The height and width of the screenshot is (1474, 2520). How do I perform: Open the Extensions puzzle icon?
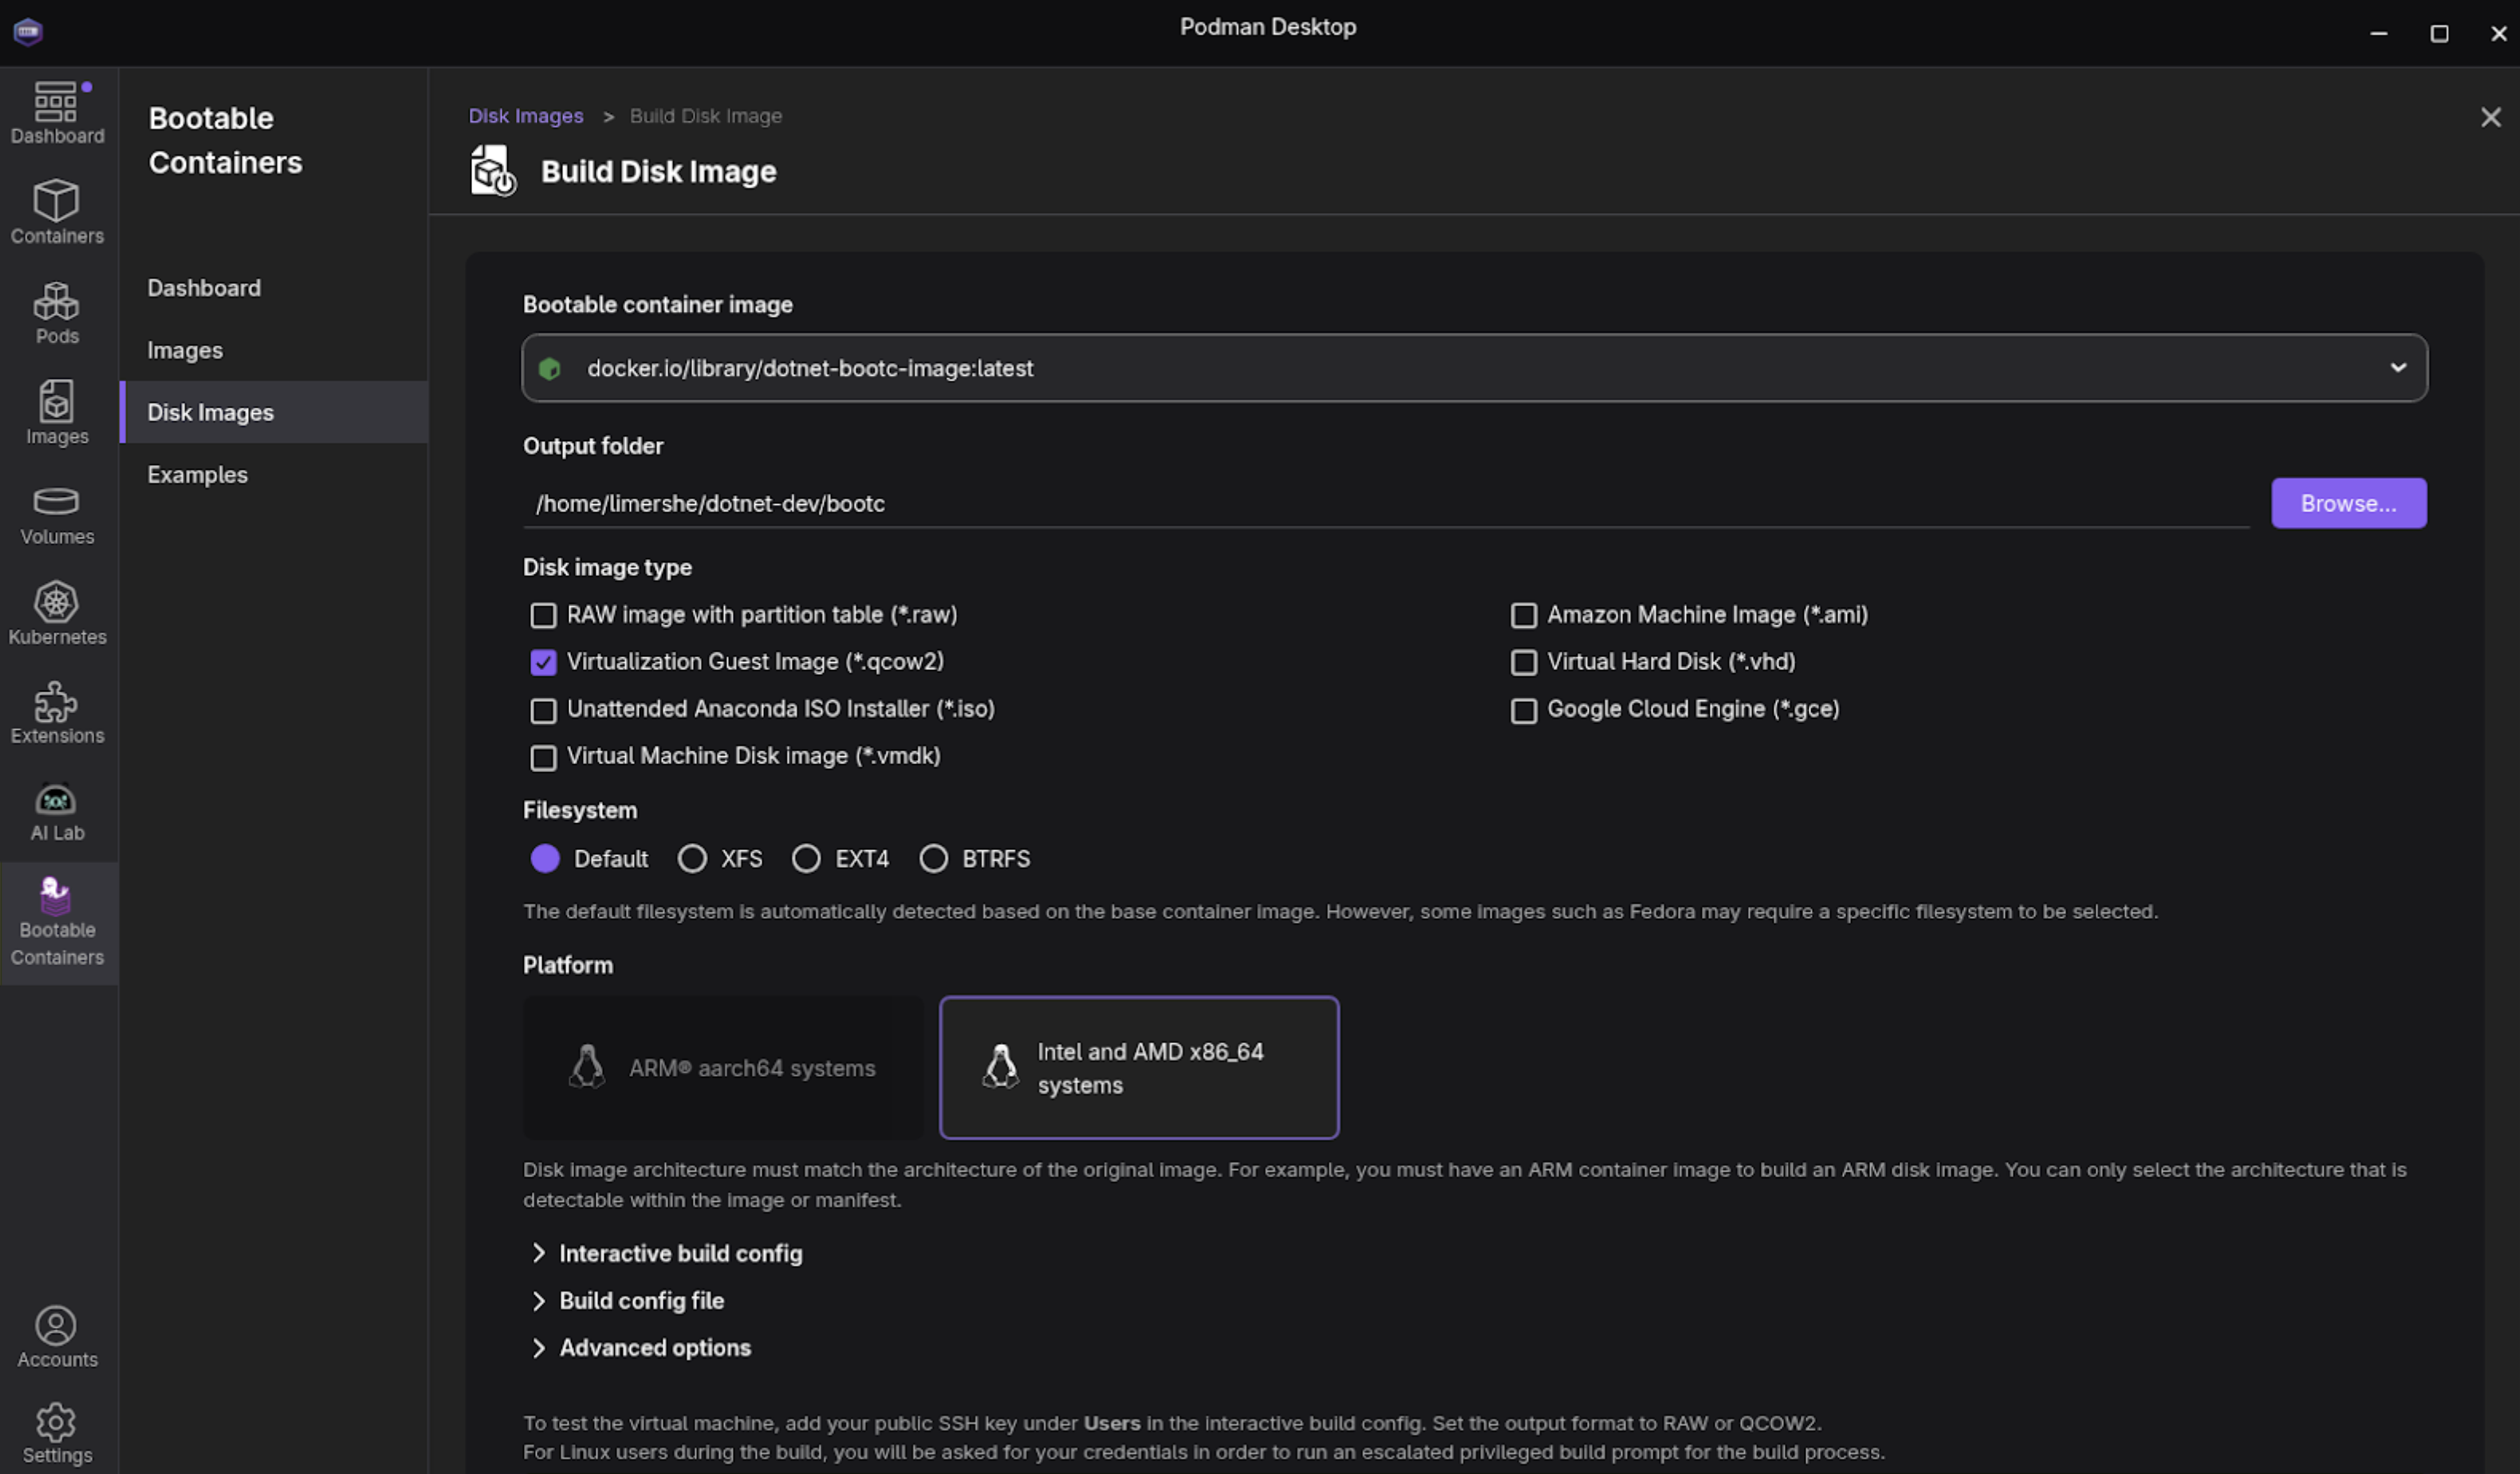click(x=57, y=713)
